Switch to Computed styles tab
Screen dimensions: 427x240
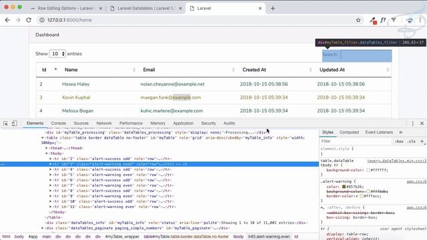coord(349,132)
